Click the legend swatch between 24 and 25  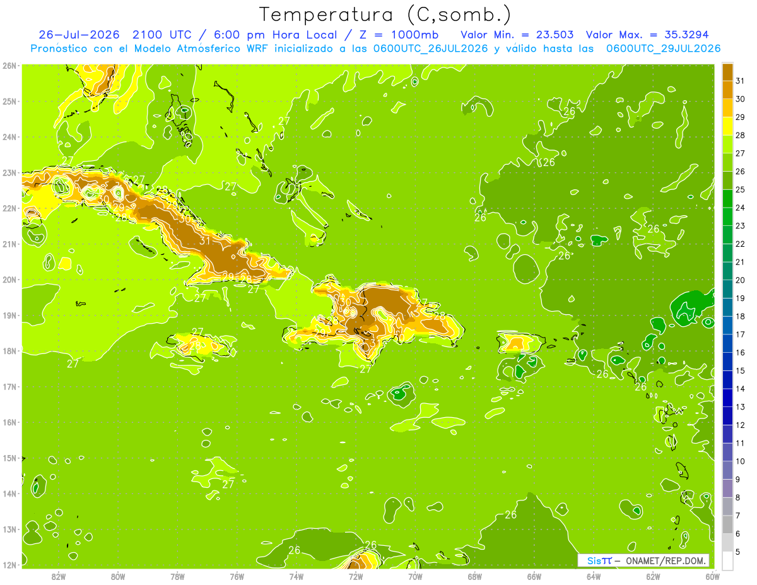[727, 199]
